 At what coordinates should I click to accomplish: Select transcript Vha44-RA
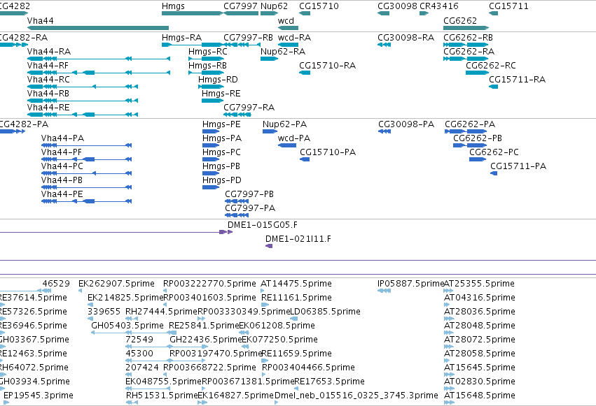pos(99,59)
